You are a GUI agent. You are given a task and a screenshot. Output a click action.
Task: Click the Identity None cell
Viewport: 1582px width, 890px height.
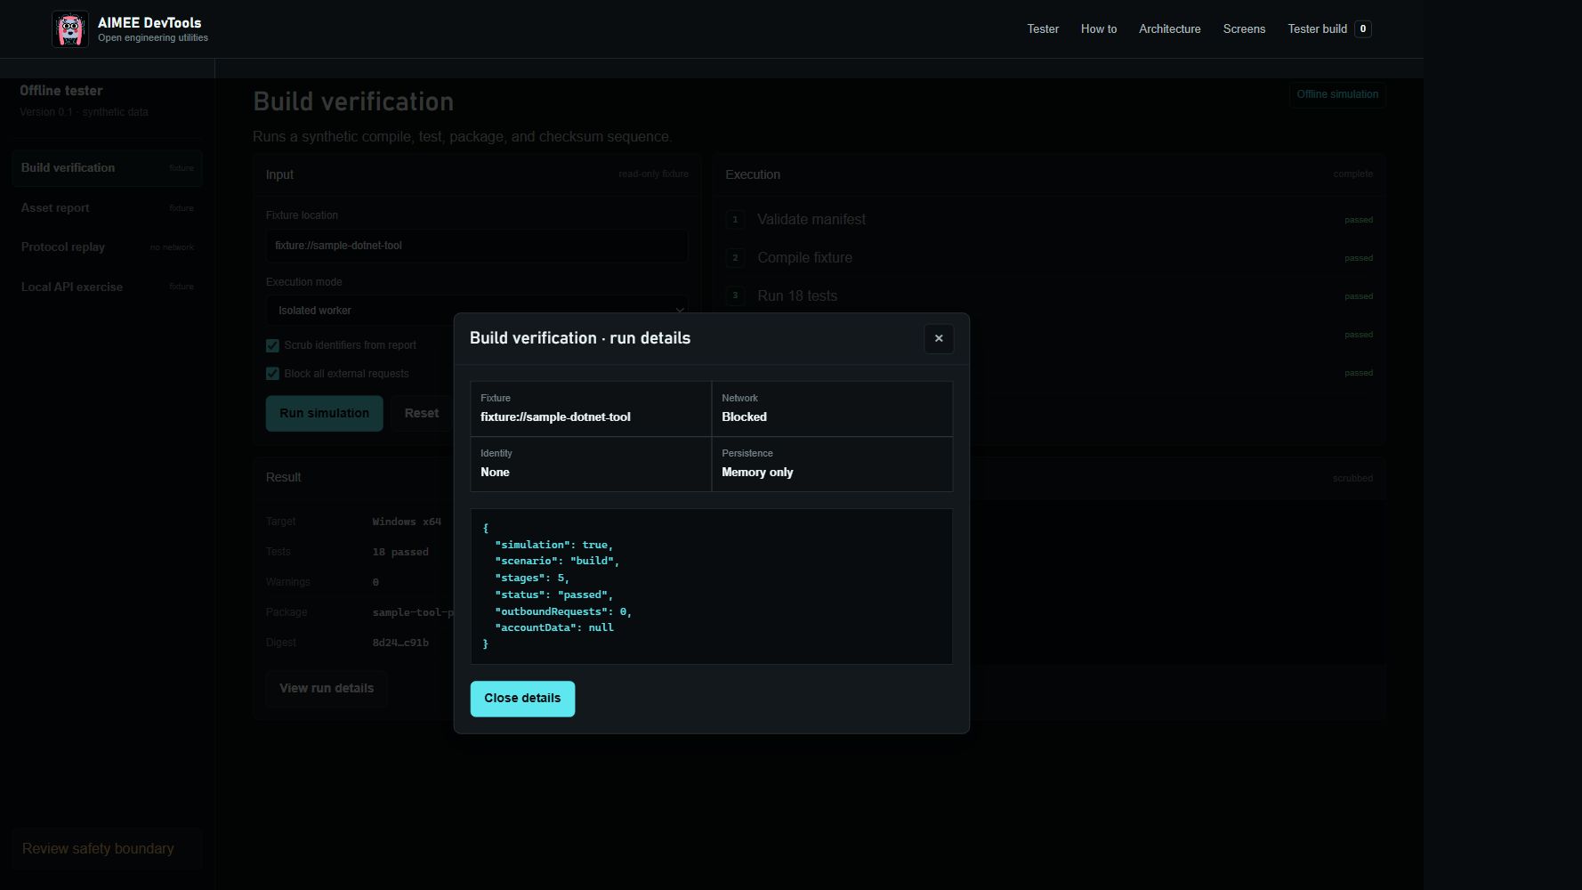pyautogui.click(x=591, y=465)
